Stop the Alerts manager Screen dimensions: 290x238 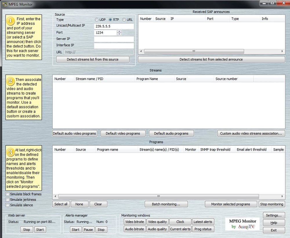pyautogui.click(x=101, y=230)
